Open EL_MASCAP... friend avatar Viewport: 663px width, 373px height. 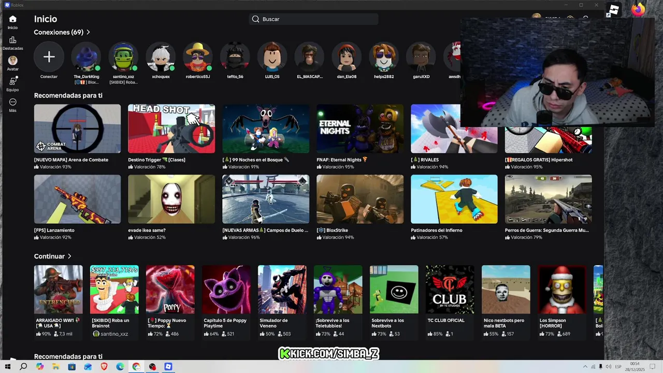point(310,57)
